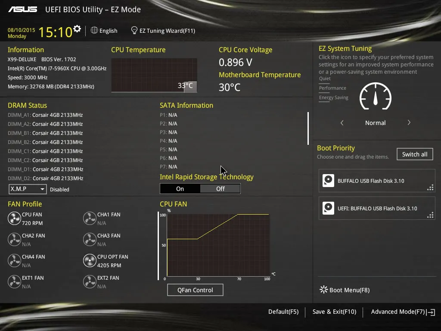This screenshot has width=441, height=331.
Task: Click DIMM_A1: Corsair 4GB 2133MHz
Action: tap(45, 115)
